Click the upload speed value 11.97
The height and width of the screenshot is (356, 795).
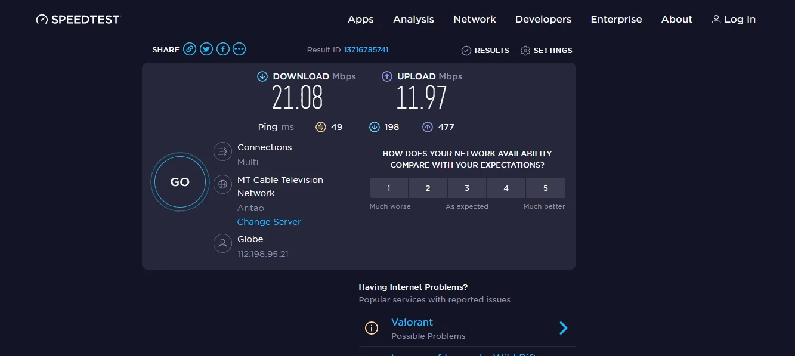[421, 98]
